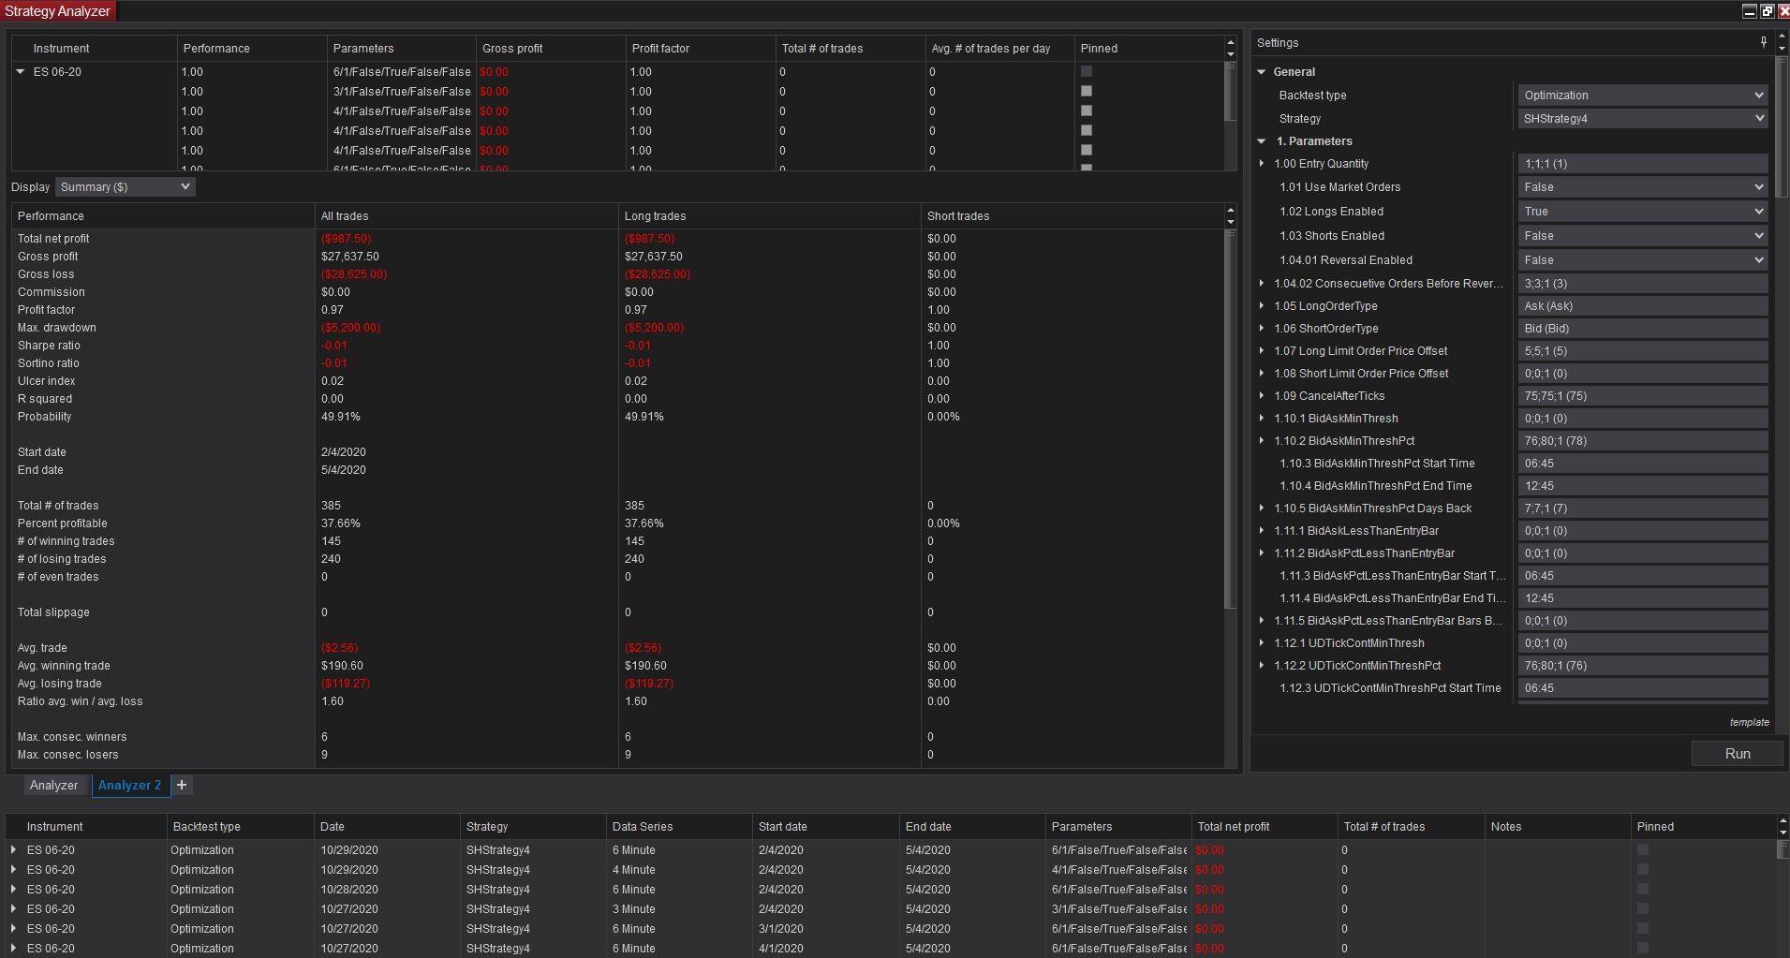
Task: Click the Run button
Action: (x=1737, y=754)
